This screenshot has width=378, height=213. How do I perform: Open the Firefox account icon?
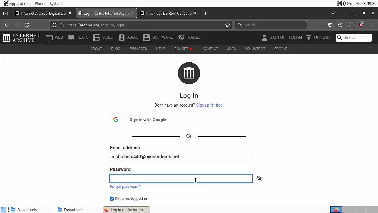point(340,25)
